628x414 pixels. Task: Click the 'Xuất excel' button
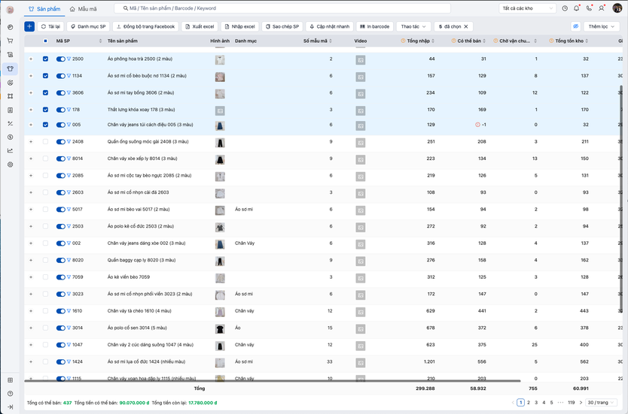pos(200,26)
